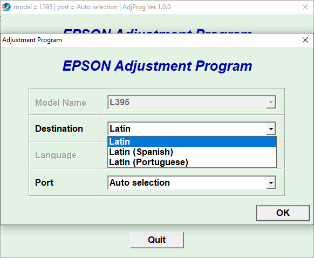Choose Latin (Portuguese) from the destination list
Viewport: 314px width, 258px height.
tap(192, 162)
